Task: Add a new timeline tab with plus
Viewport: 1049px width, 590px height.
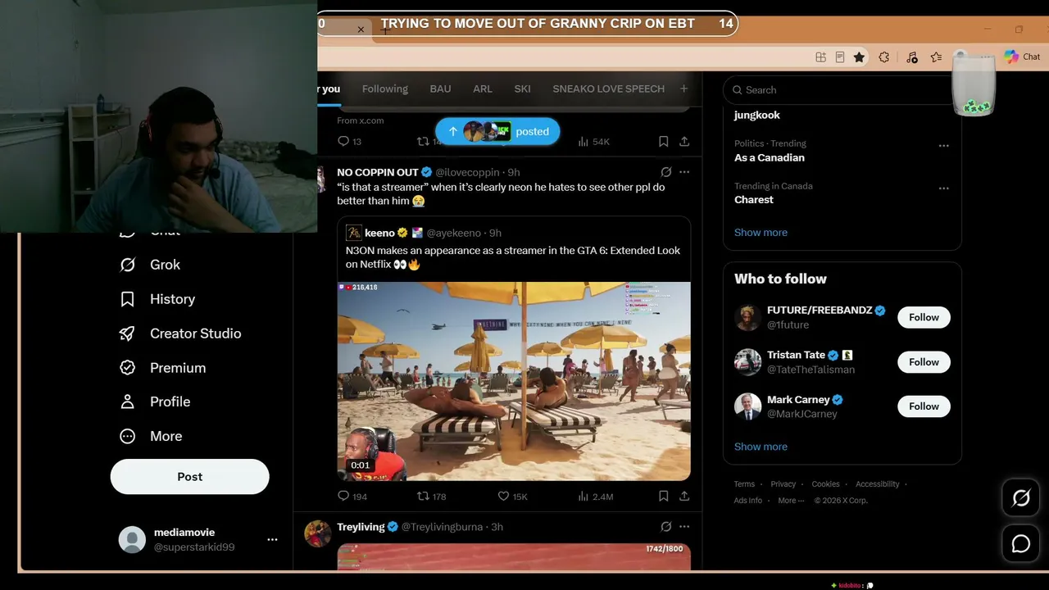Action: point(684,88)
